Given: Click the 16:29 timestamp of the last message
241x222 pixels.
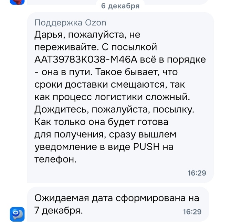Looking at the screenshot, I should tap(192, 212).
